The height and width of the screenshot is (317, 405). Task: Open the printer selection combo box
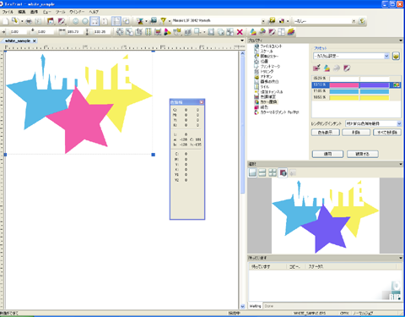click(x=219, y=20)
